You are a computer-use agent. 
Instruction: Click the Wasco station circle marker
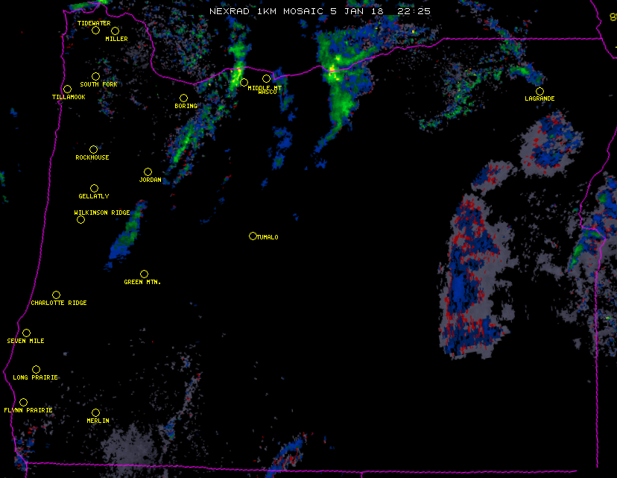266,78
